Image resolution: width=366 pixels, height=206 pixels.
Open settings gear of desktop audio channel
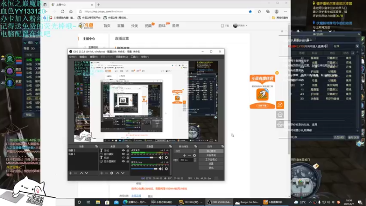pyautogui.click(x=167, y=157)
